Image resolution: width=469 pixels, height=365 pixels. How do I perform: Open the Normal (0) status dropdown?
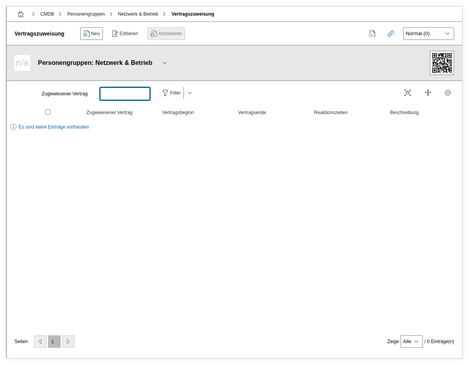pyautogui.click(x=428, y=34)
